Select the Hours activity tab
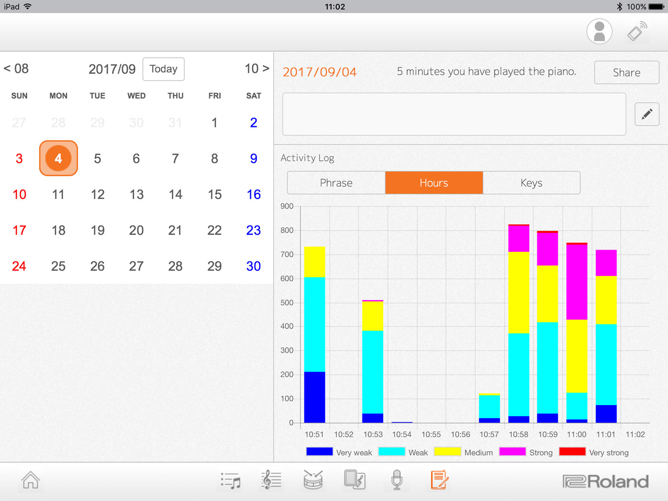This screenshot has height=501, width=668. click(x=434, y=183)
